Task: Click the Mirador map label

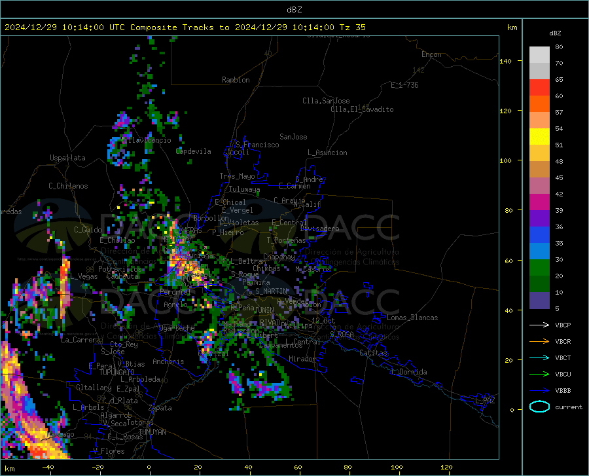Action: 302,359
